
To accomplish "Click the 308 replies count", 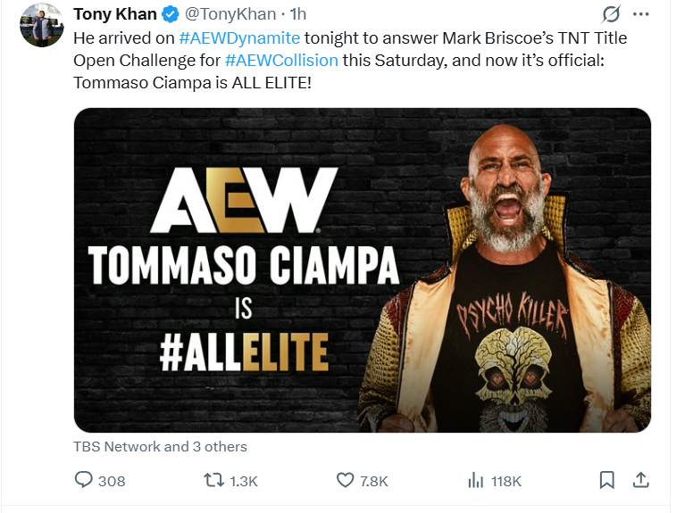I will (x=112, y=481).
